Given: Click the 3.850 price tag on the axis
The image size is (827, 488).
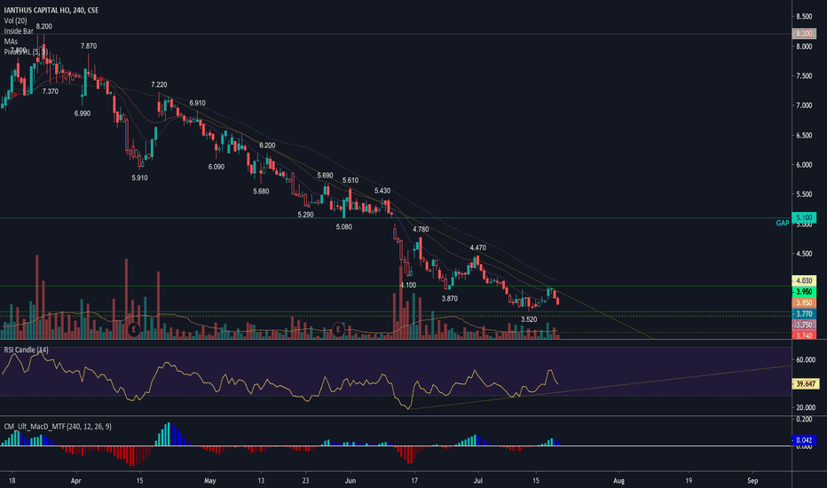Looking at the screenshot, I should click(804, 303).
